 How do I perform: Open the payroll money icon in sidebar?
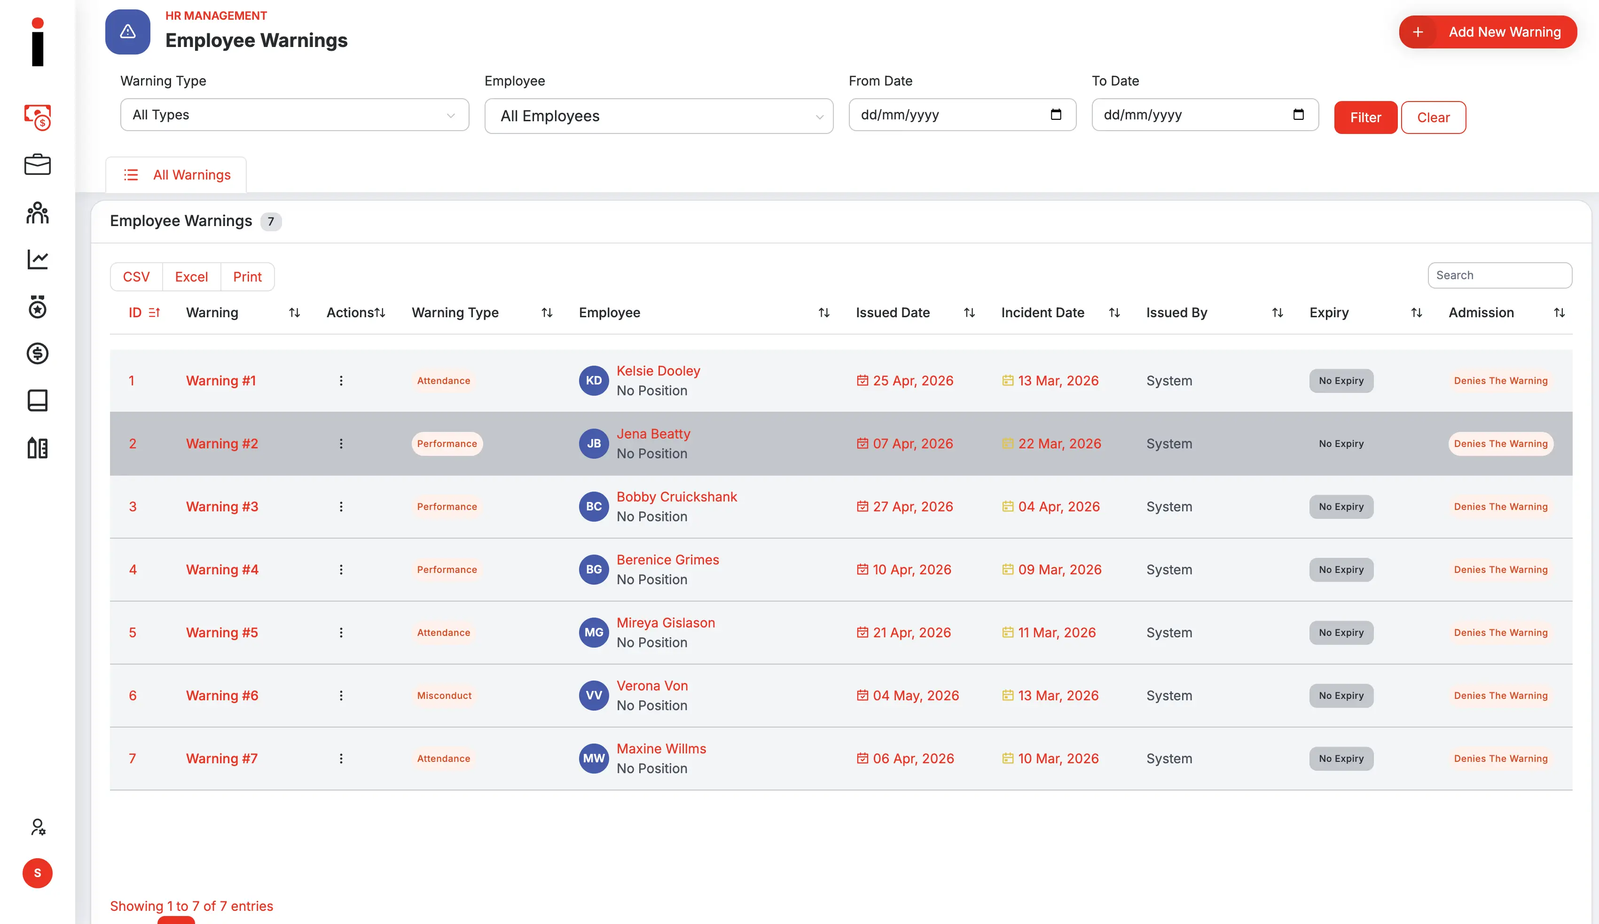click(38, 117)
